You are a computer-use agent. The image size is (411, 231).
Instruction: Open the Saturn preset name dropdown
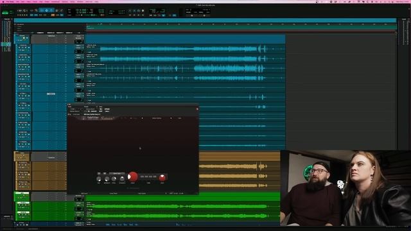click(157, 118)
